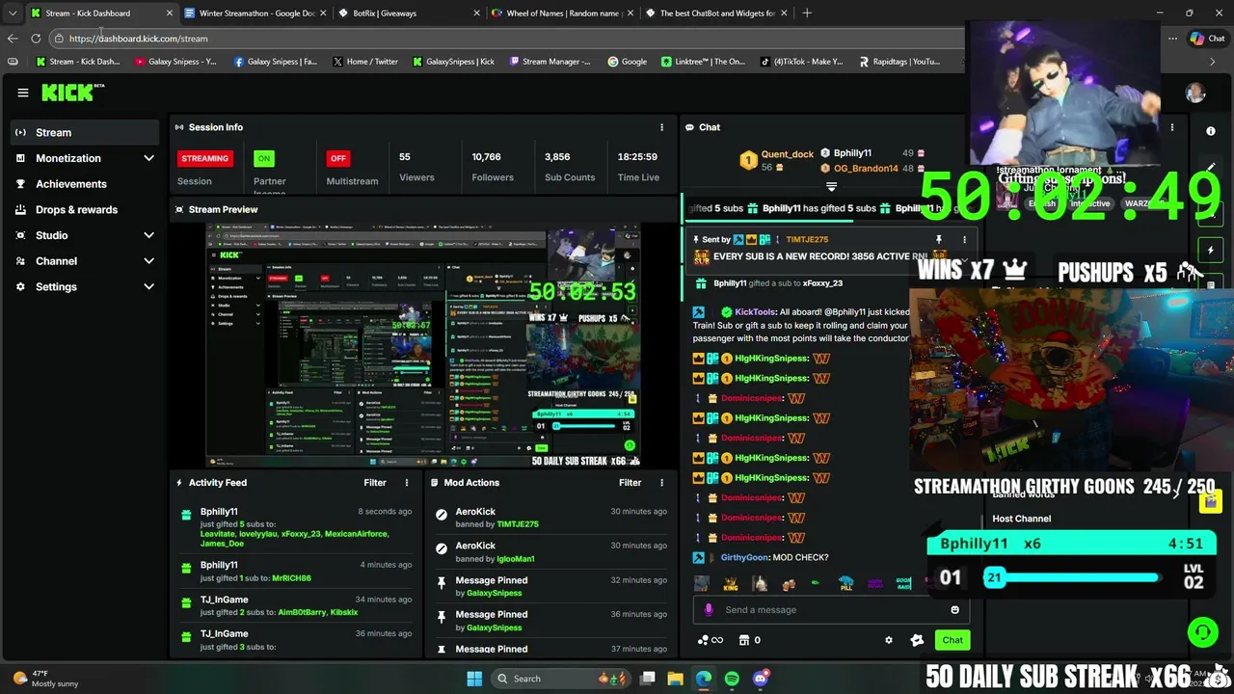This screenshot has height=694, width=1234.
Task: Click the browser address bar URL
Action: pyautogui.click(x=138, y=39)
